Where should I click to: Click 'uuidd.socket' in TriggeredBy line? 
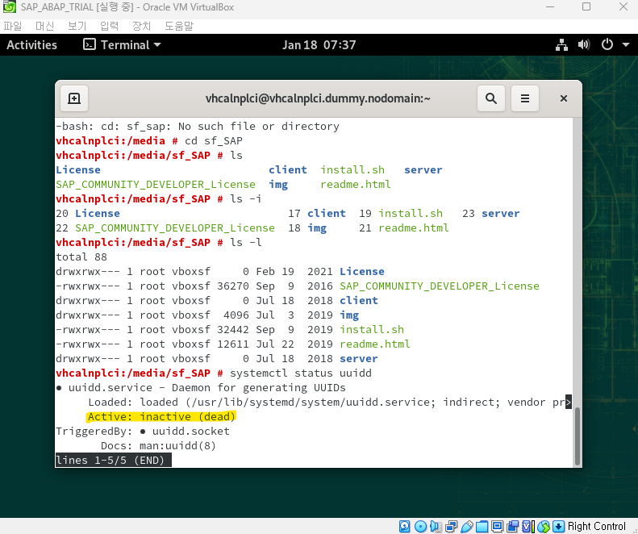[x=191, y=432]
